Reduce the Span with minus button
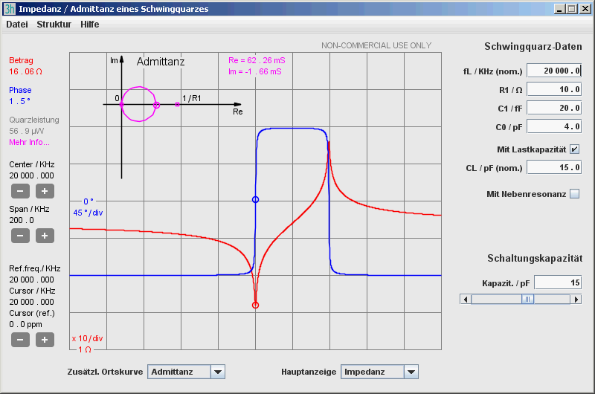595x394 pixels. point(21,236)
